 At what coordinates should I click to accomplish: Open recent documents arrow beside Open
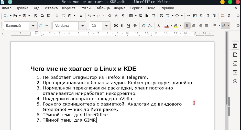(x=20, y=16)
